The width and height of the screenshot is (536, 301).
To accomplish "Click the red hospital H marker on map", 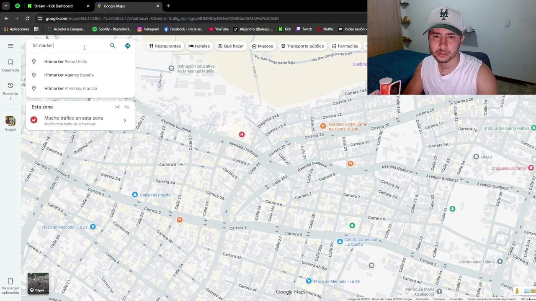I will point(242,134).
